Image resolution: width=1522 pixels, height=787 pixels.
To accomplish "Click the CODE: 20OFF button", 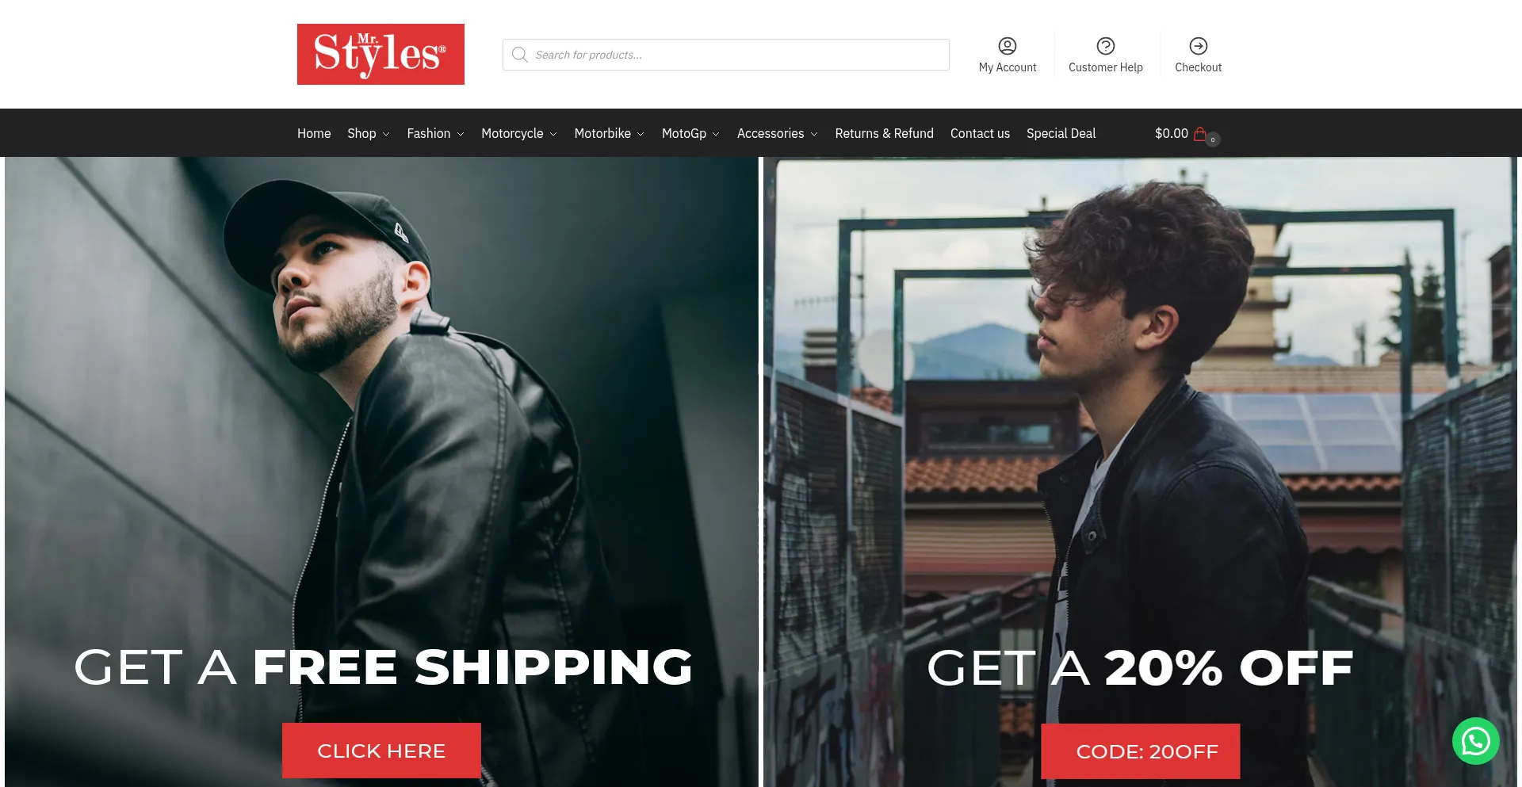I will tap(1141, 751).
